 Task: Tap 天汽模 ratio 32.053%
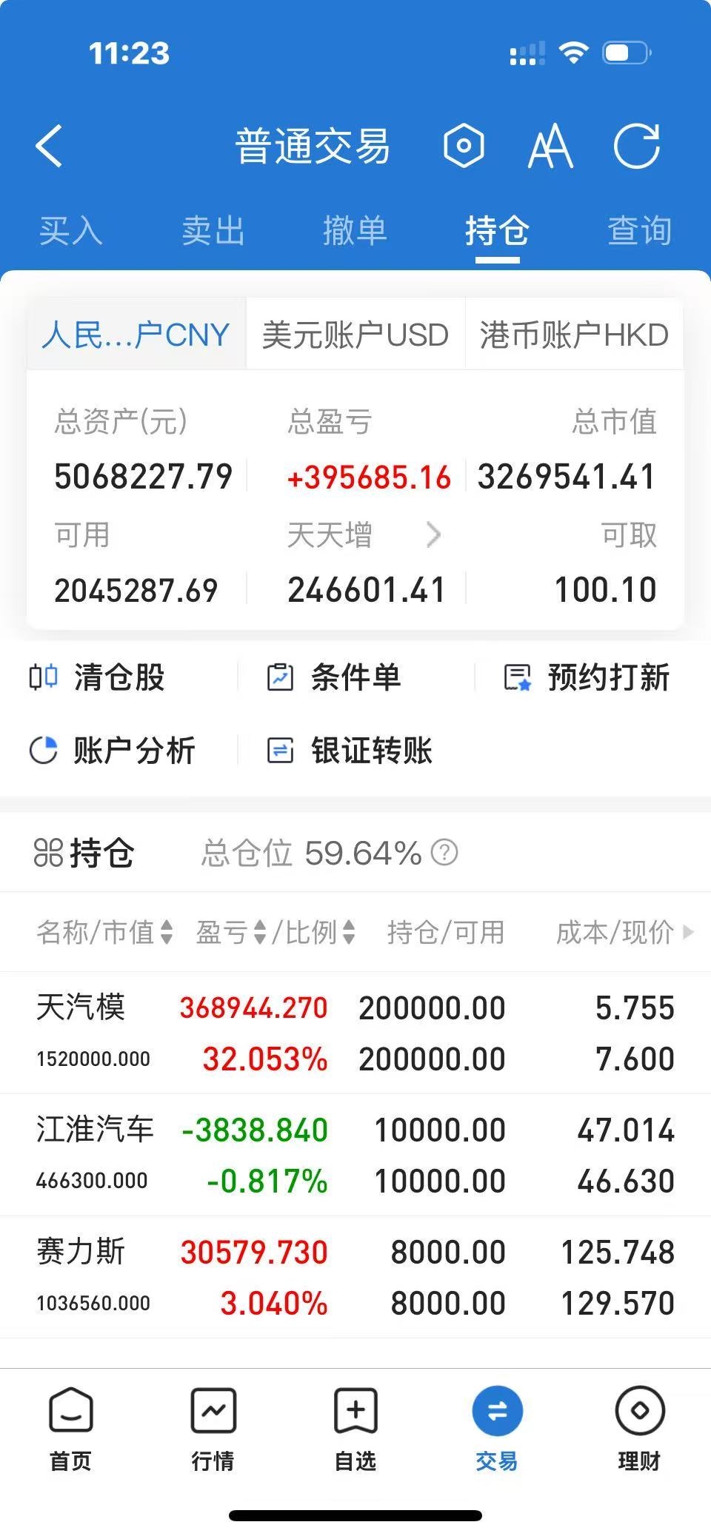[265, 1059]
